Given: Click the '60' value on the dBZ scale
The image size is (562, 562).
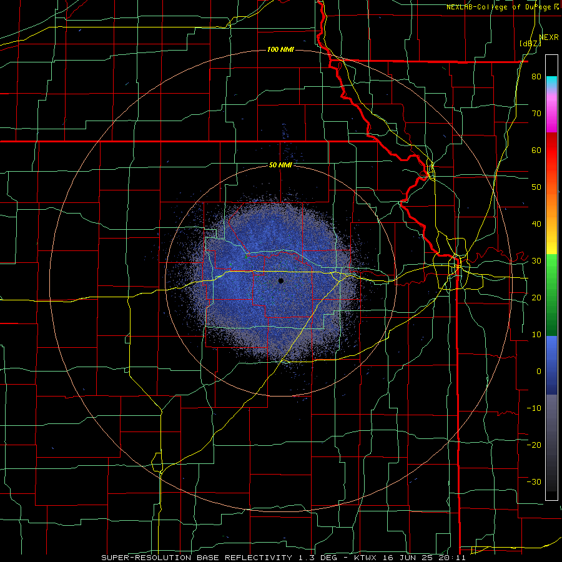Looking at the screenshot, I should click(x=536, y=150).
